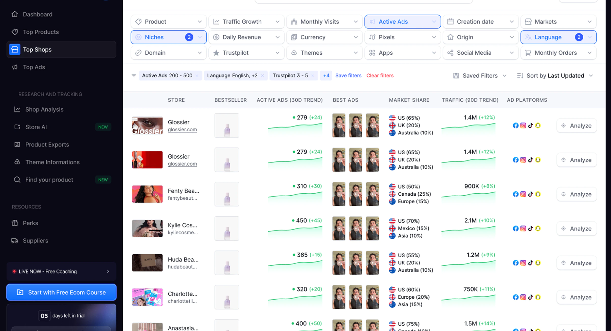This screenshot has width=611, height=331.
Task: Click the +4 more filters chip
Action: tap(326, 75)
